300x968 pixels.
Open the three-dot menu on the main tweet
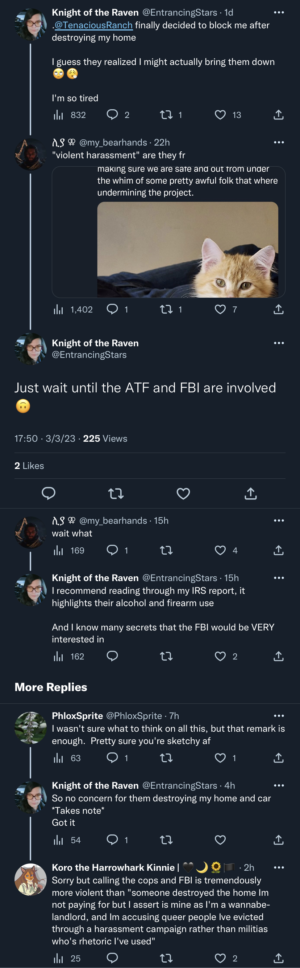click(x=279, y=343)
